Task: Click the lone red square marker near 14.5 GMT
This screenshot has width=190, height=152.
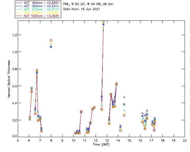Action: coord(124,115)
